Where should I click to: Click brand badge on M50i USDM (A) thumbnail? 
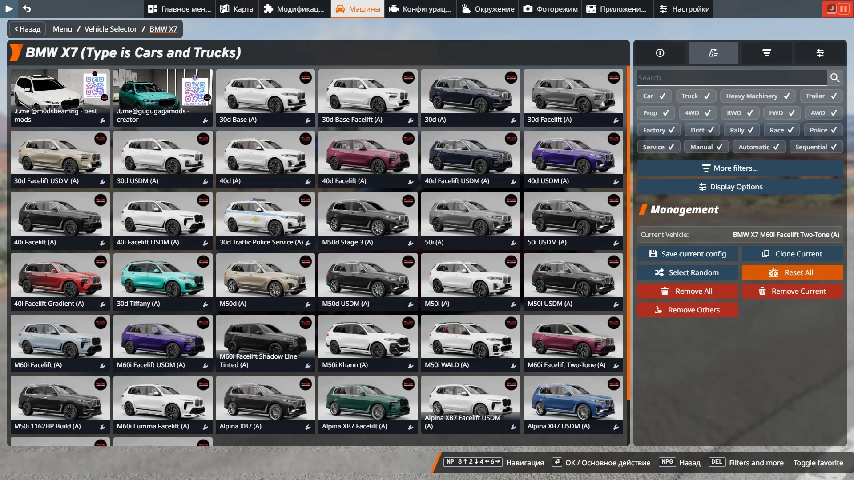[614, 261]
